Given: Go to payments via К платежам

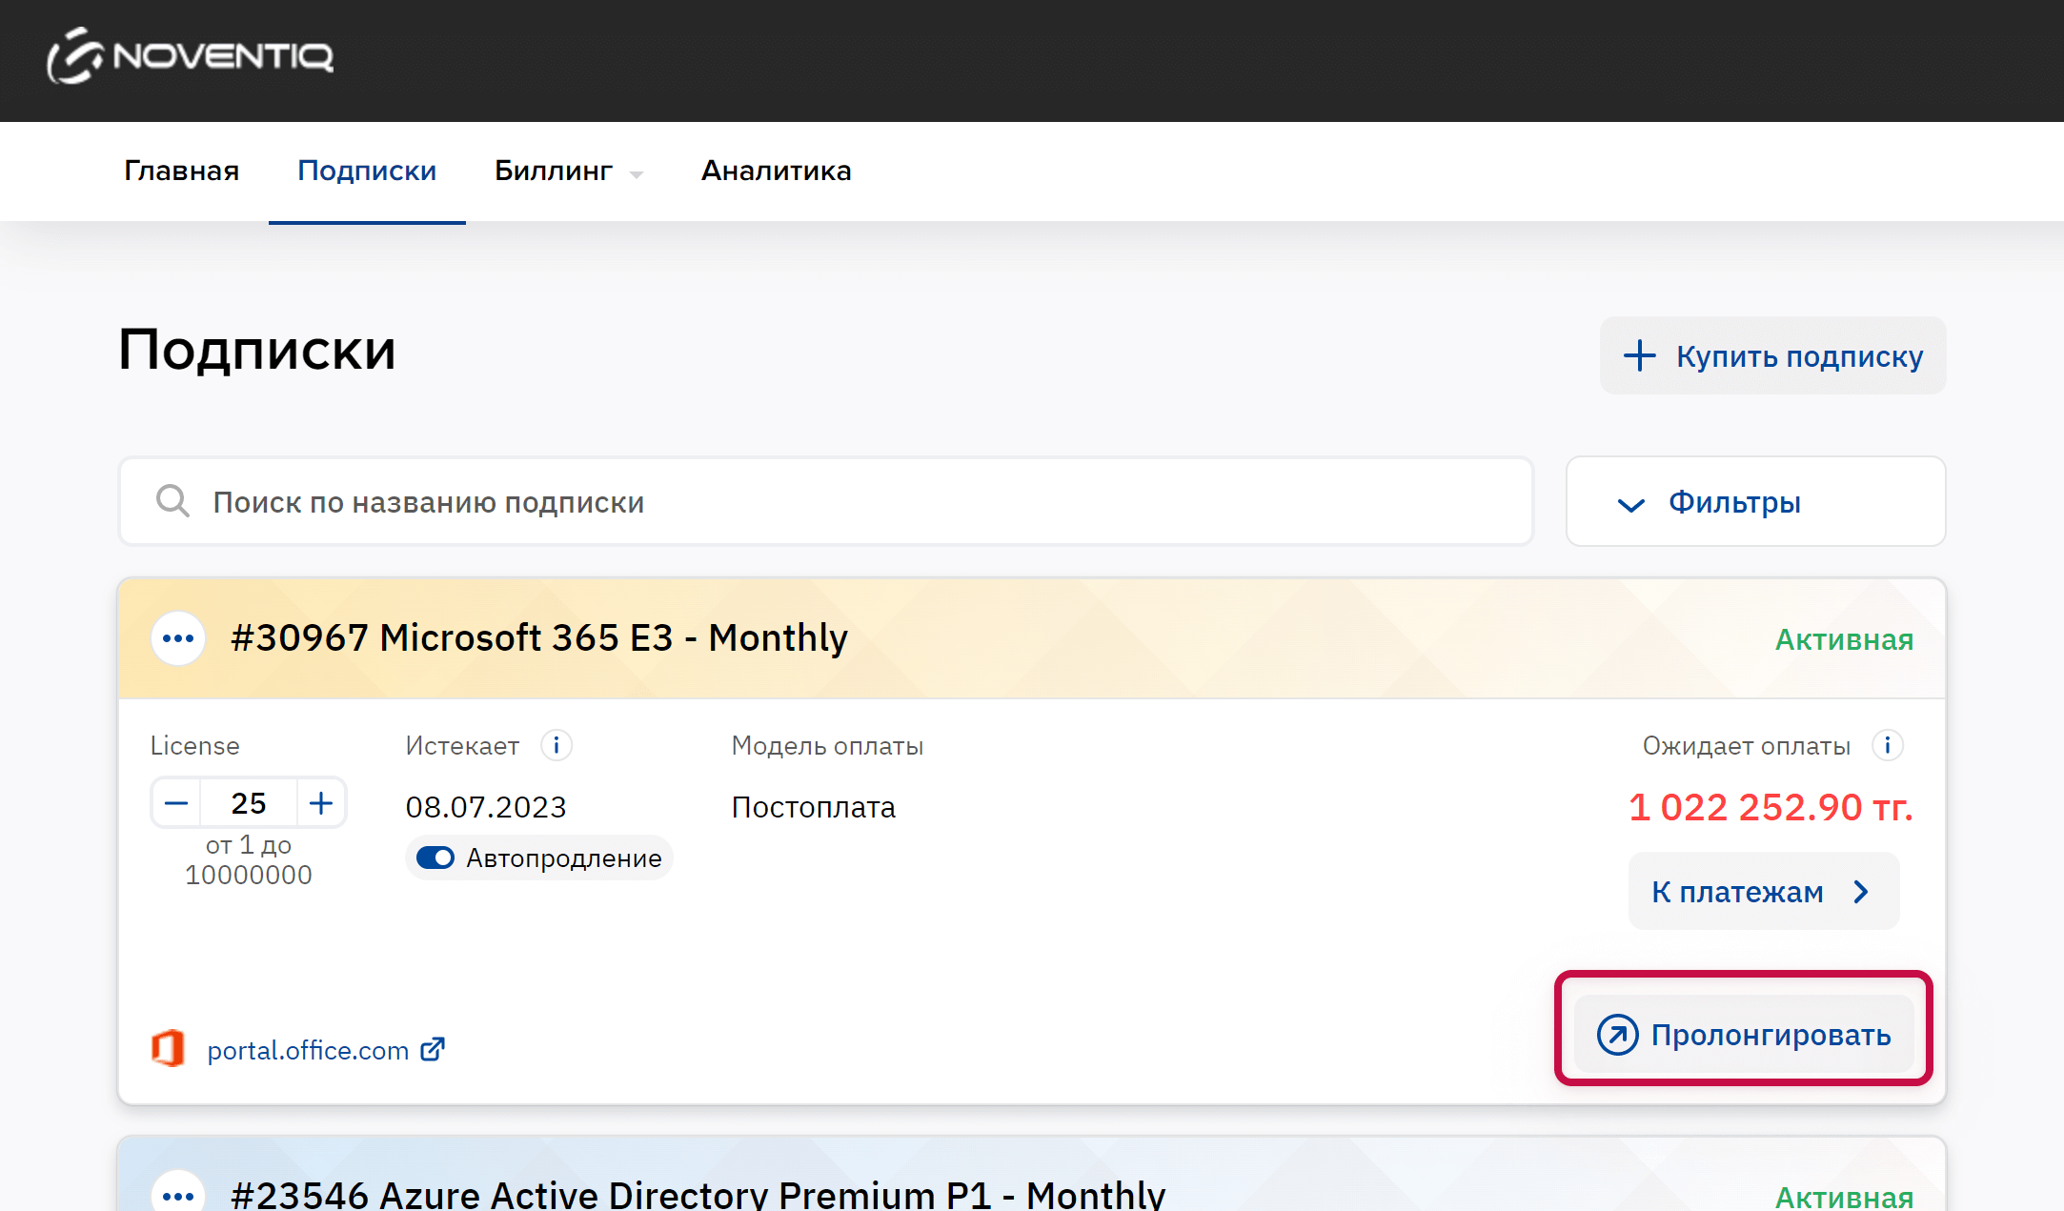Looking at the screenshot, I should tap(1764, 892).
